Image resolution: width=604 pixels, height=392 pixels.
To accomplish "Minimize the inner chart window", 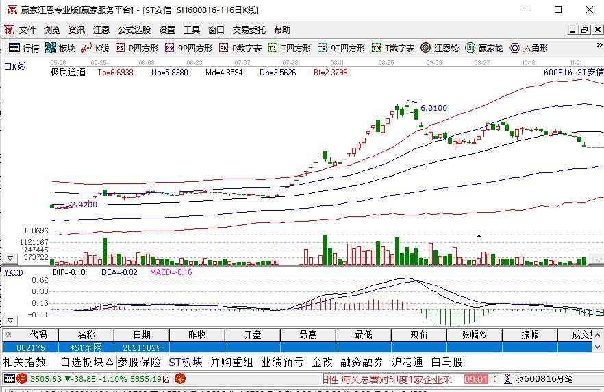I will tap(573, 29).
